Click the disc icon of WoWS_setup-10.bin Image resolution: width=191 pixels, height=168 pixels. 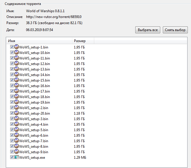coord(17,53)
